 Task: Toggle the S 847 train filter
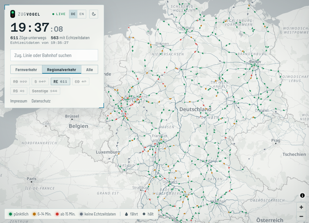point(40,81)
